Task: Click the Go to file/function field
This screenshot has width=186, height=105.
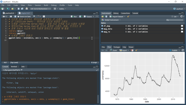Action: (x=41, y=9)
